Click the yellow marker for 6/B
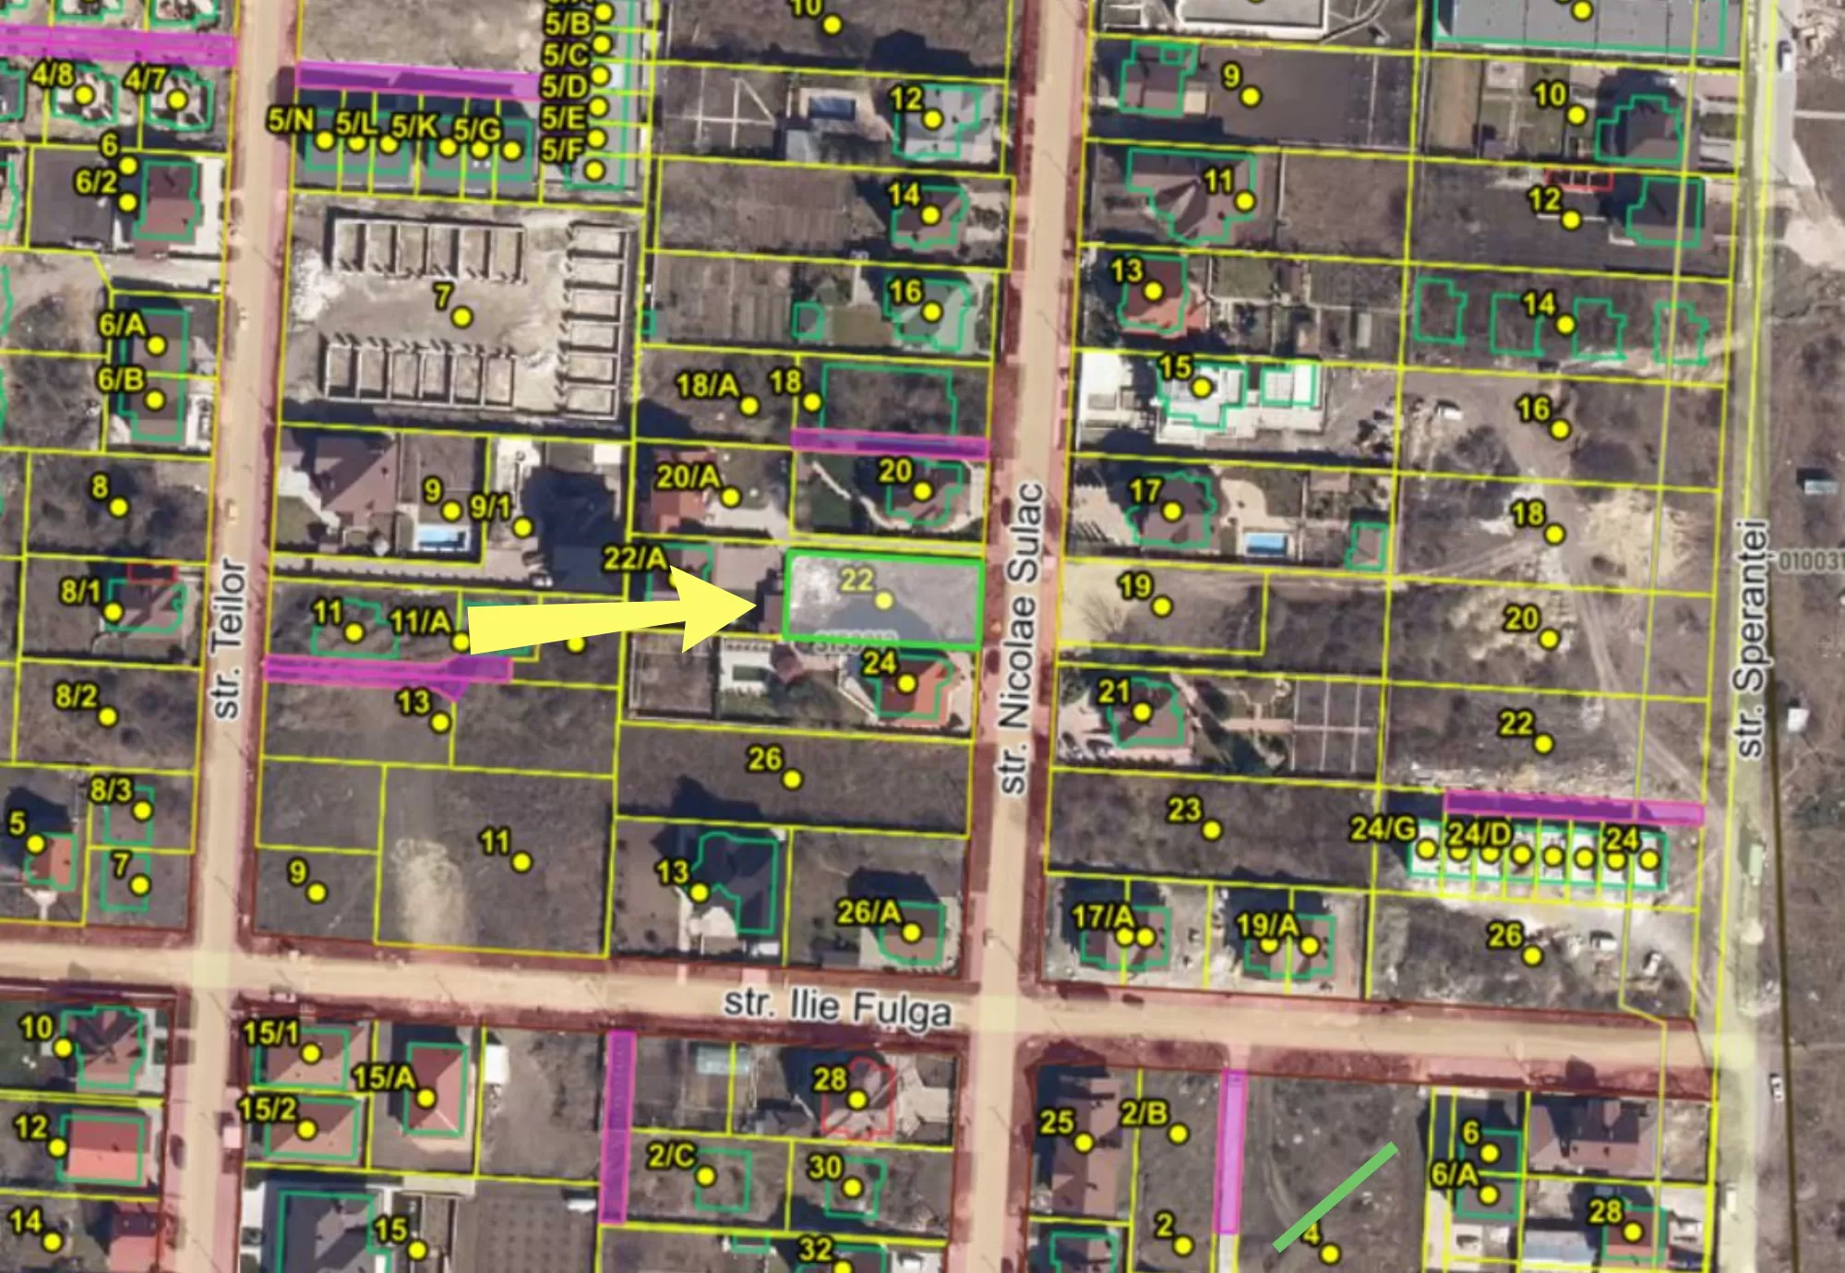The height and width of the screenshot is (1273, 1845). click(x=155, y=400)
